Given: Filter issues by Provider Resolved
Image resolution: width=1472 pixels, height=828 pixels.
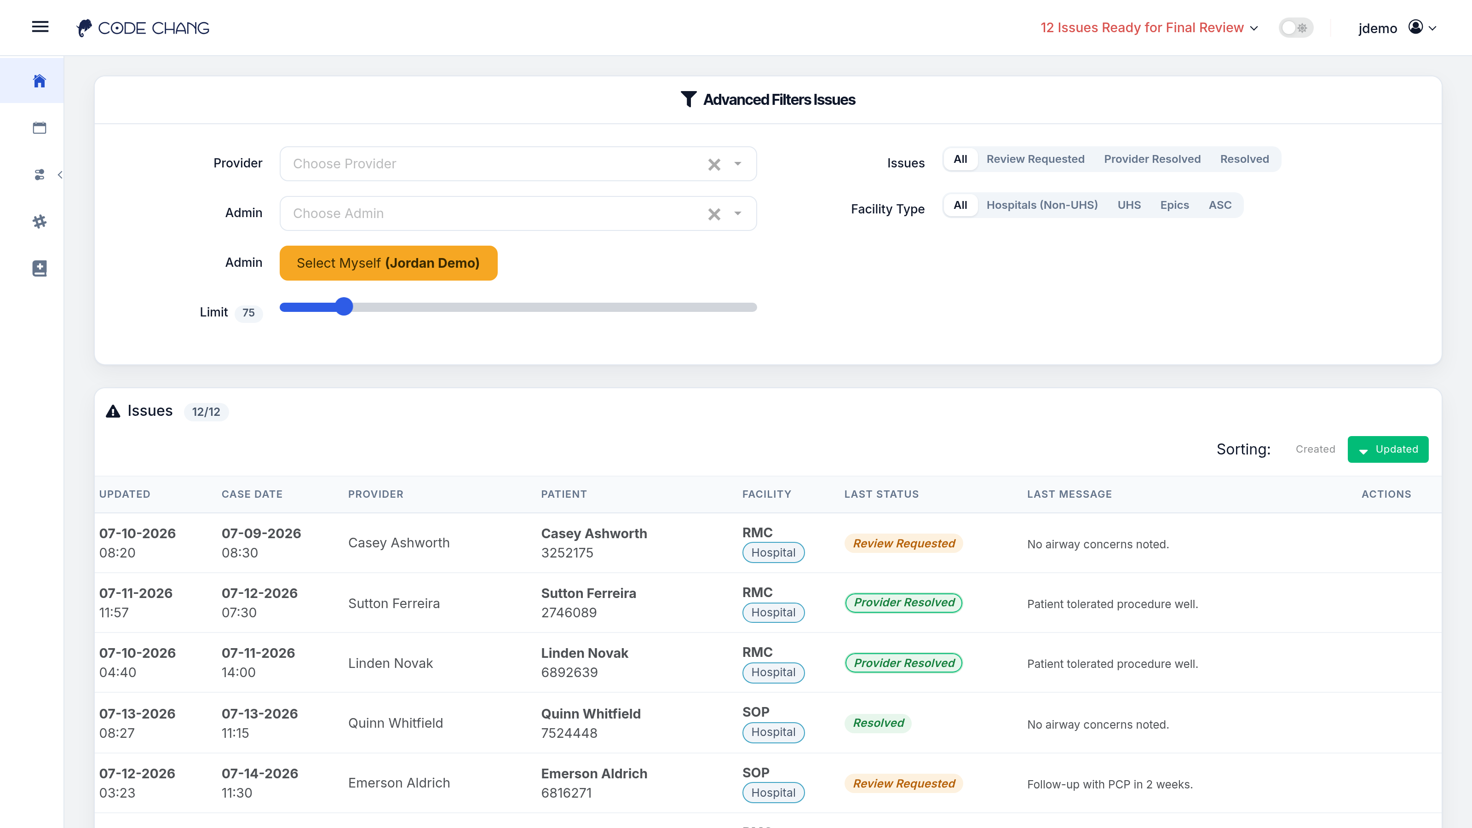Looking at the screenshot, I should (1152, 159).
